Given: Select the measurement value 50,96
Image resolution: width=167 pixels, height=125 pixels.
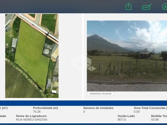Looking at the screenshot, I should click(155, 120).
